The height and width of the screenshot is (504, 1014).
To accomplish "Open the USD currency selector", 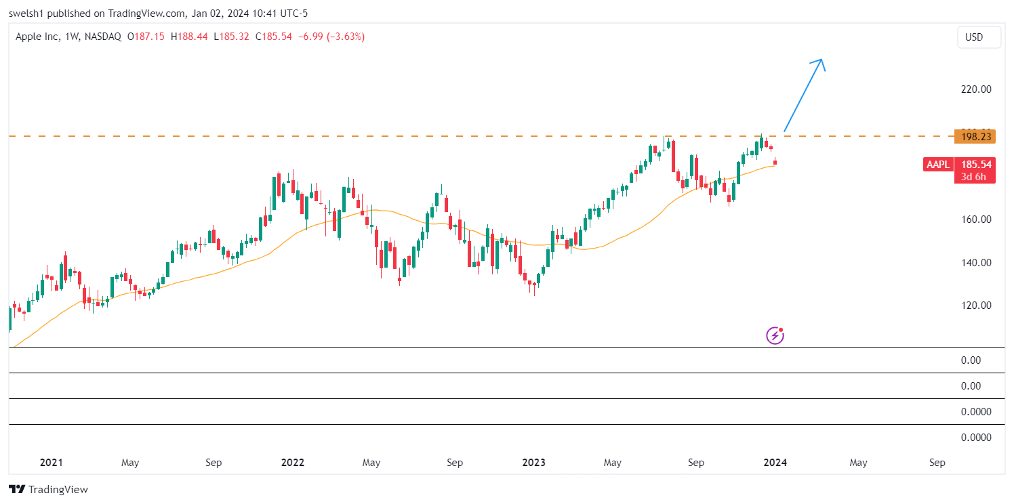I will pyautogui.click(x=979, y=37).
